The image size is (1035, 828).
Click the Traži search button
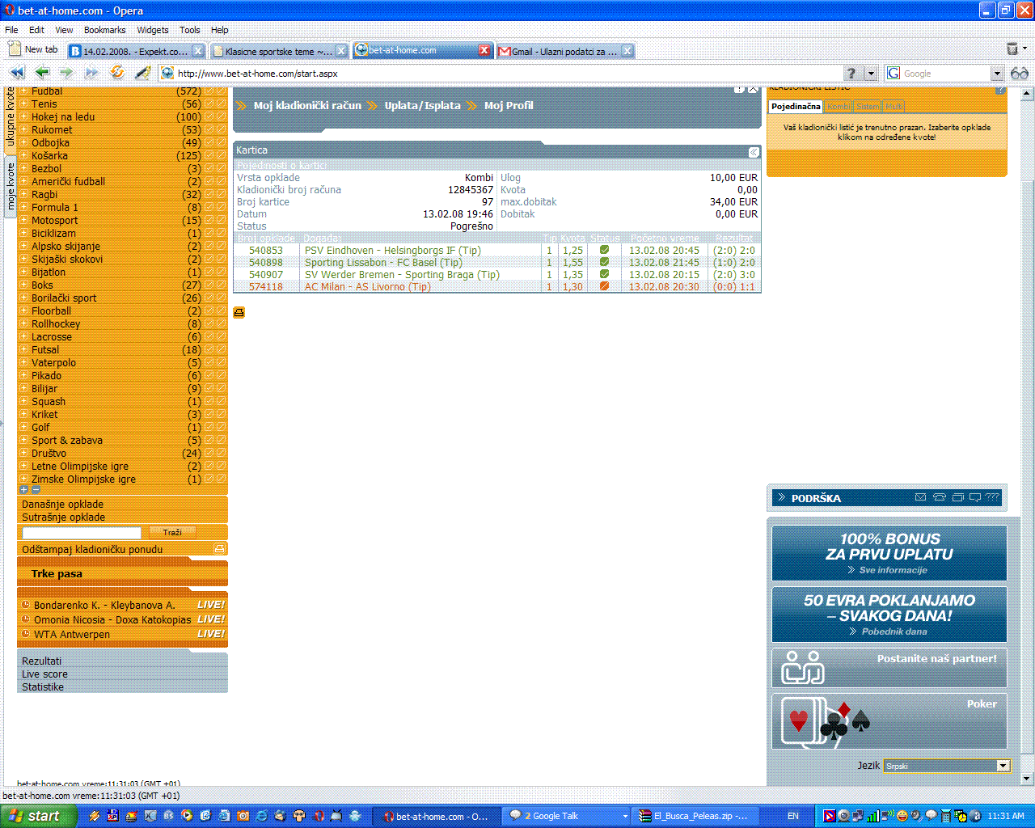[x=172, y=532]
